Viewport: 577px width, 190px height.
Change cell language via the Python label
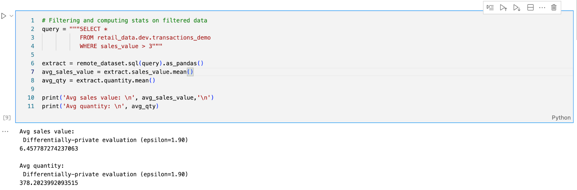(561, 118)
